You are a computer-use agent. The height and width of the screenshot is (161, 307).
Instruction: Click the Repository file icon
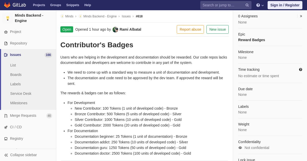click(6, 43)
